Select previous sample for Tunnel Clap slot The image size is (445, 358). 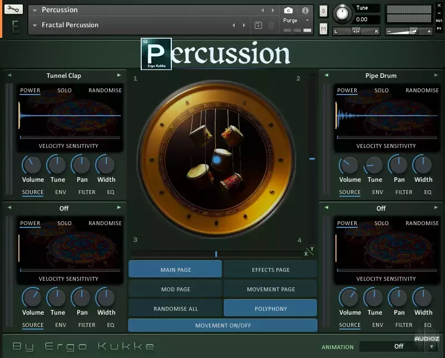(x=9, y=75)
